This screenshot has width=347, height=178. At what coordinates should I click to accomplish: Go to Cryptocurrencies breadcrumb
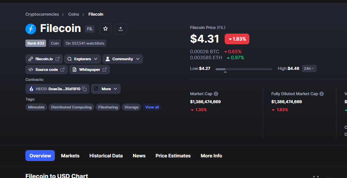point(42,14)
